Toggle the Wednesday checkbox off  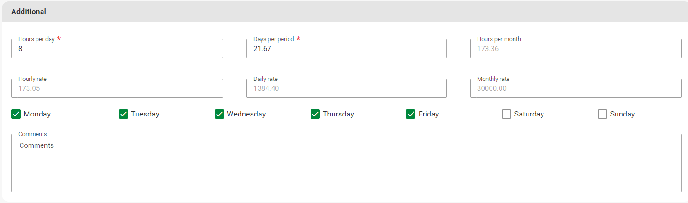(x=219, y=114)
